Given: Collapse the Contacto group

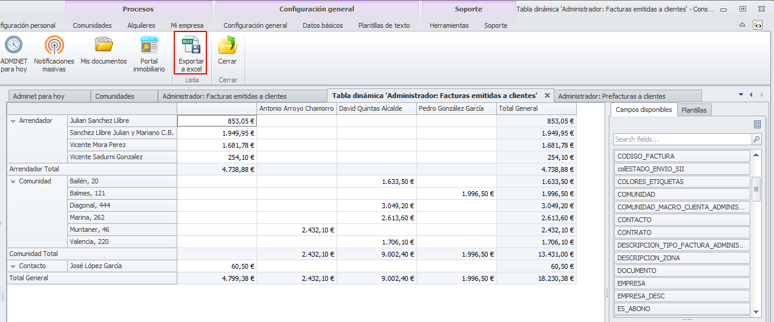Looking at the screenshot, I should [13, 266].
